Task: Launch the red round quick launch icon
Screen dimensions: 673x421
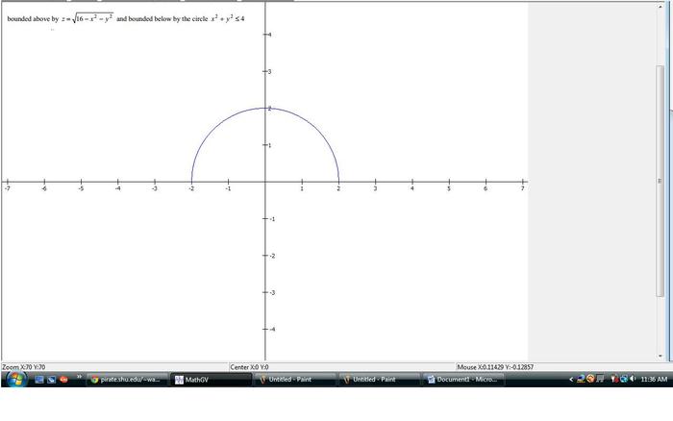Action: pyautogui.click(x=64, y=380)
